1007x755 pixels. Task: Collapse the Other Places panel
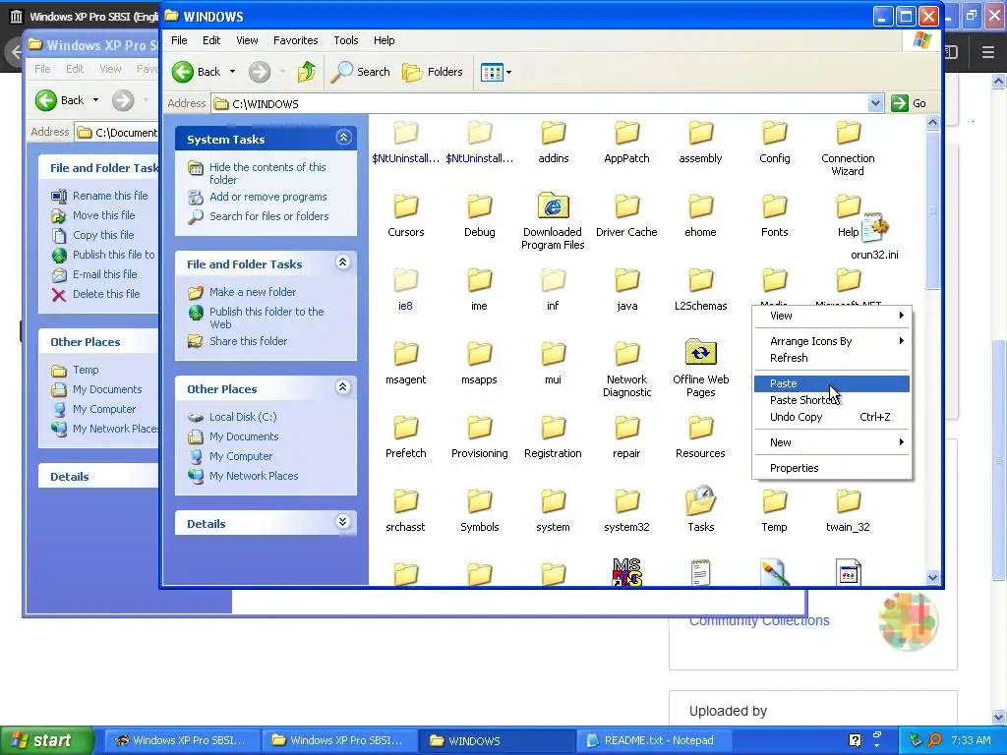pos(343,387)
